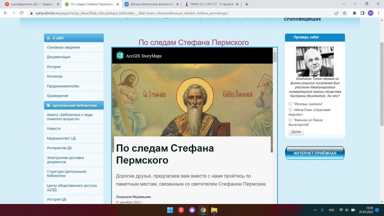The width and height of the screenshot is (384, 216).
Task: Open the 'История ЦБ' sidebar link
Action: click(74, 199)
